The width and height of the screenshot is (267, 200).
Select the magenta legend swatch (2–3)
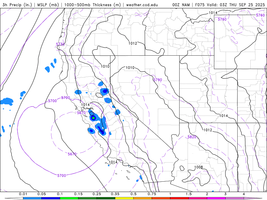(216, 198)
